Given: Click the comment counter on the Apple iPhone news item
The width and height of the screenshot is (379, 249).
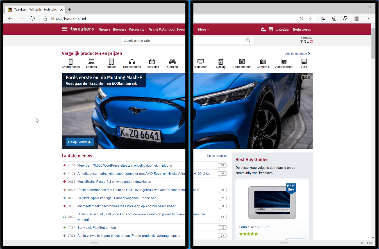Looking at the screenshot, I should pyautogui.click(x=222, y=198).
